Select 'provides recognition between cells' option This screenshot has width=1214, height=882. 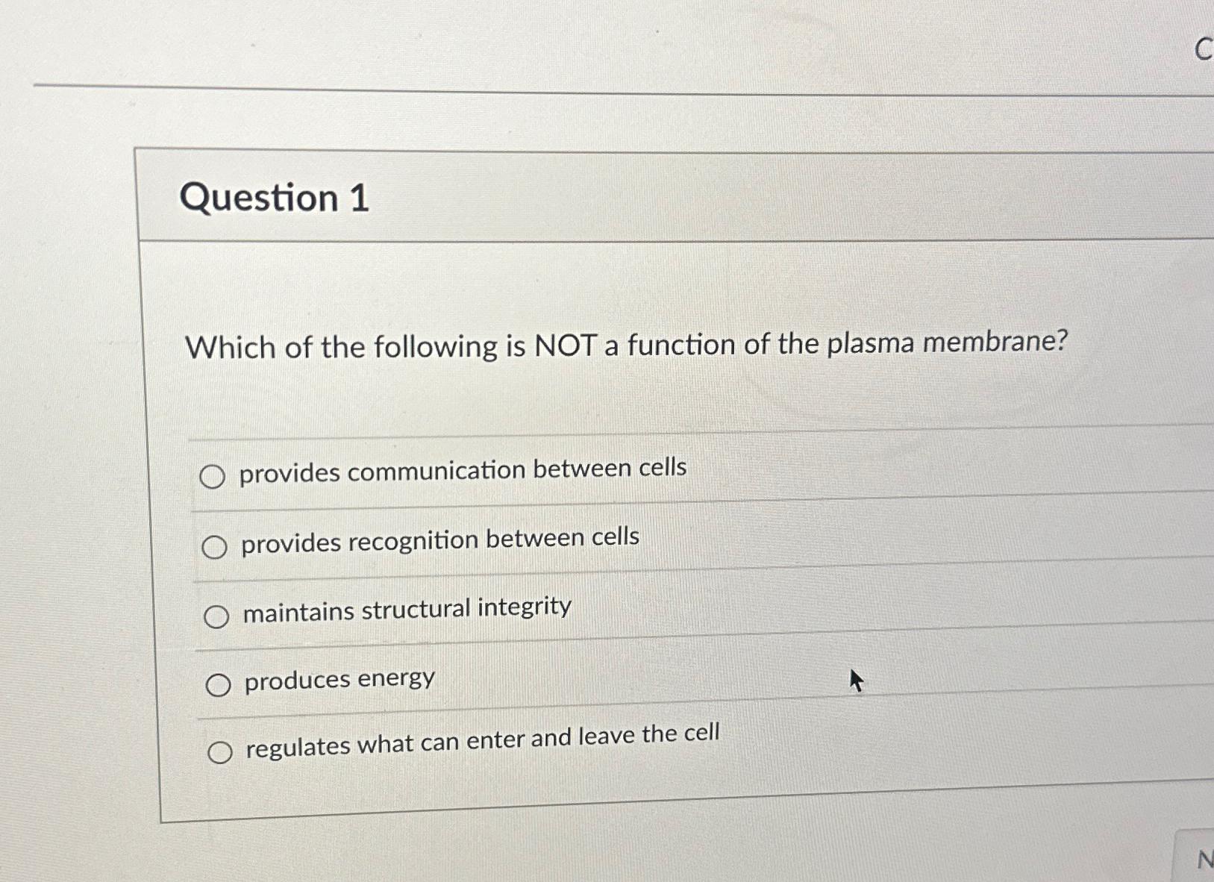point(216,546)
